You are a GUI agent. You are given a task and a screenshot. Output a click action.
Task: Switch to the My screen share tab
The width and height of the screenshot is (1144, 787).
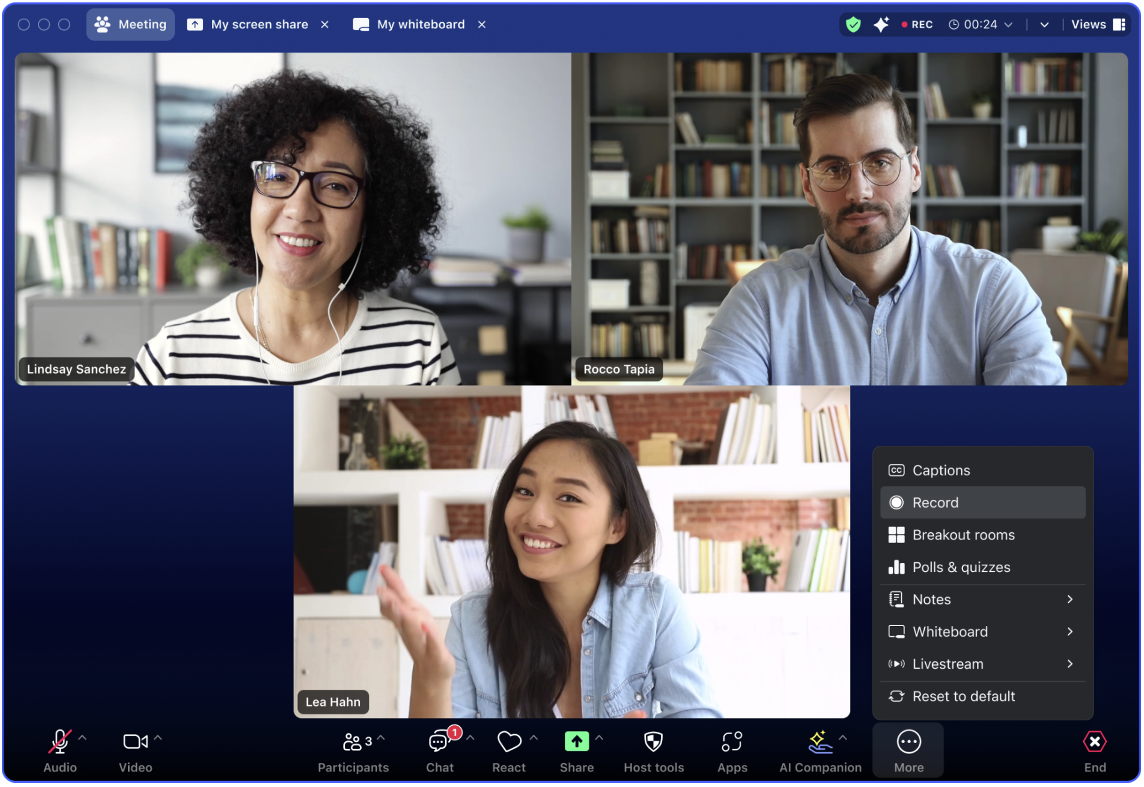(248, 25)
